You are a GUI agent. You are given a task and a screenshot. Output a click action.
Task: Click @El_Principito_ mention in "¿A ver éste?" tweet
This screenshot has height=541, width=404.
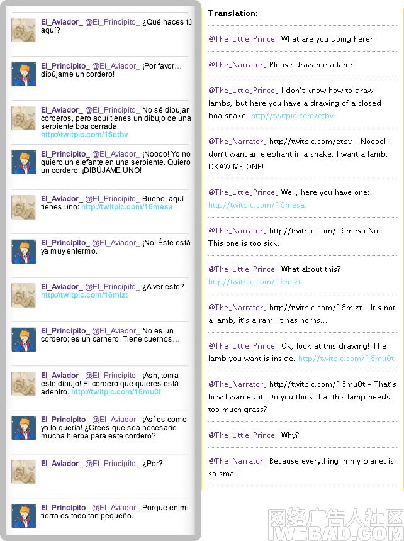tap(113, 287)
